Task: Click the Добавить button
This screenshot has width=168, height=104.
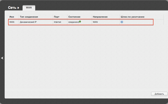Action: [159, 94]
